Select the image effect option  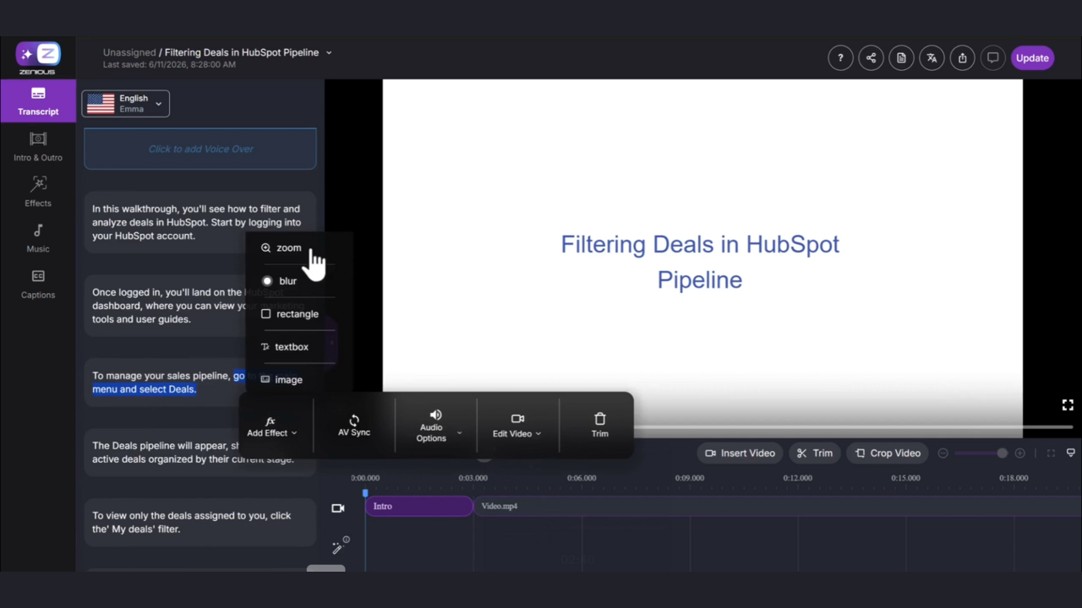click(281, 379)
